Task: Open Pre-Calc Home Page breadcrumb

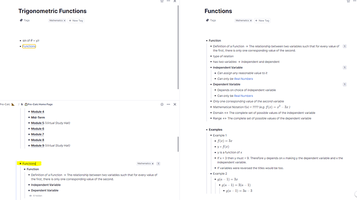Action: 38,104
